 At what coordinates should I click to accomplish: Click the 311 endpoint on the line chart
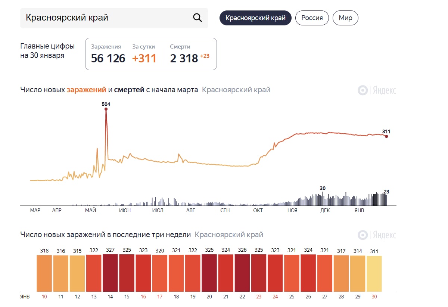point(386,136)
